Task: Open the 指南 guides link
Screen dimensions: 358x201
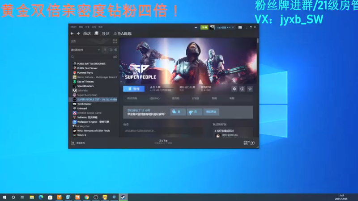Action: click(x=214, y=98)
